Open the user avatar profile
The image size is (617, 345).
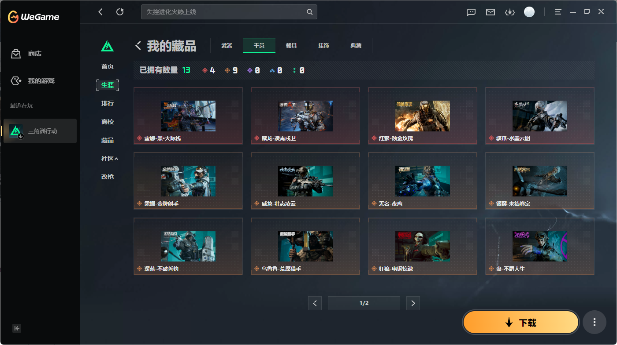tap(529, 12)
